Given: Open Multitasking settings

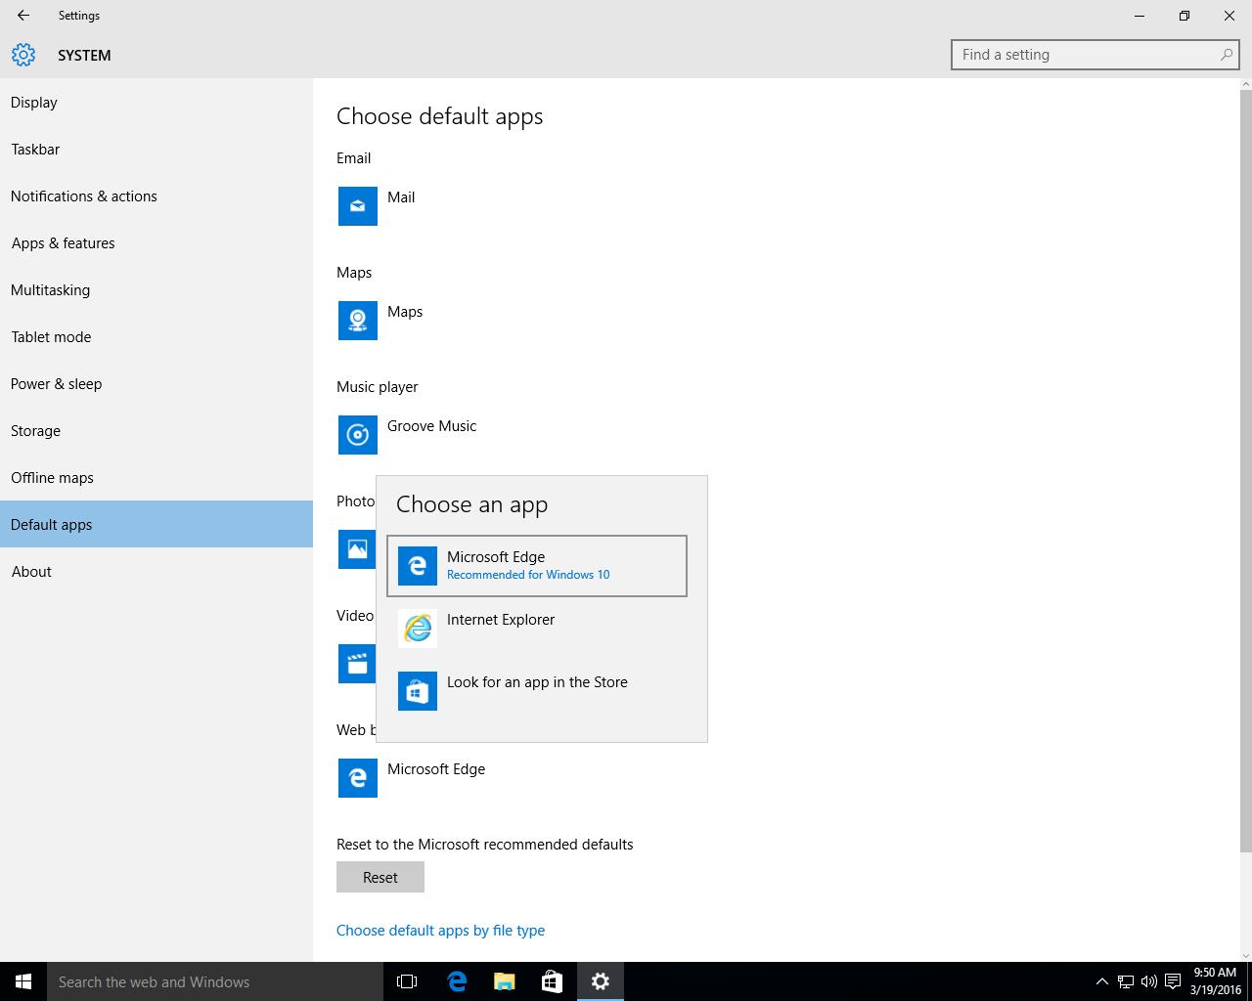Looking at the screenshot, I should tap(156, 290).
